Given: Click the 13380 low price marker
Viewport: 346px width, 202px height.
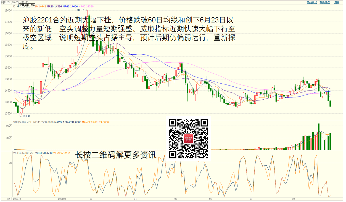Looking at the screenshot, I should [x=26, y=116].
